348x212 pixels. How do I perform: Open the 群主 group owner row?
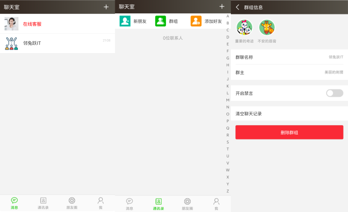point(289,72)
